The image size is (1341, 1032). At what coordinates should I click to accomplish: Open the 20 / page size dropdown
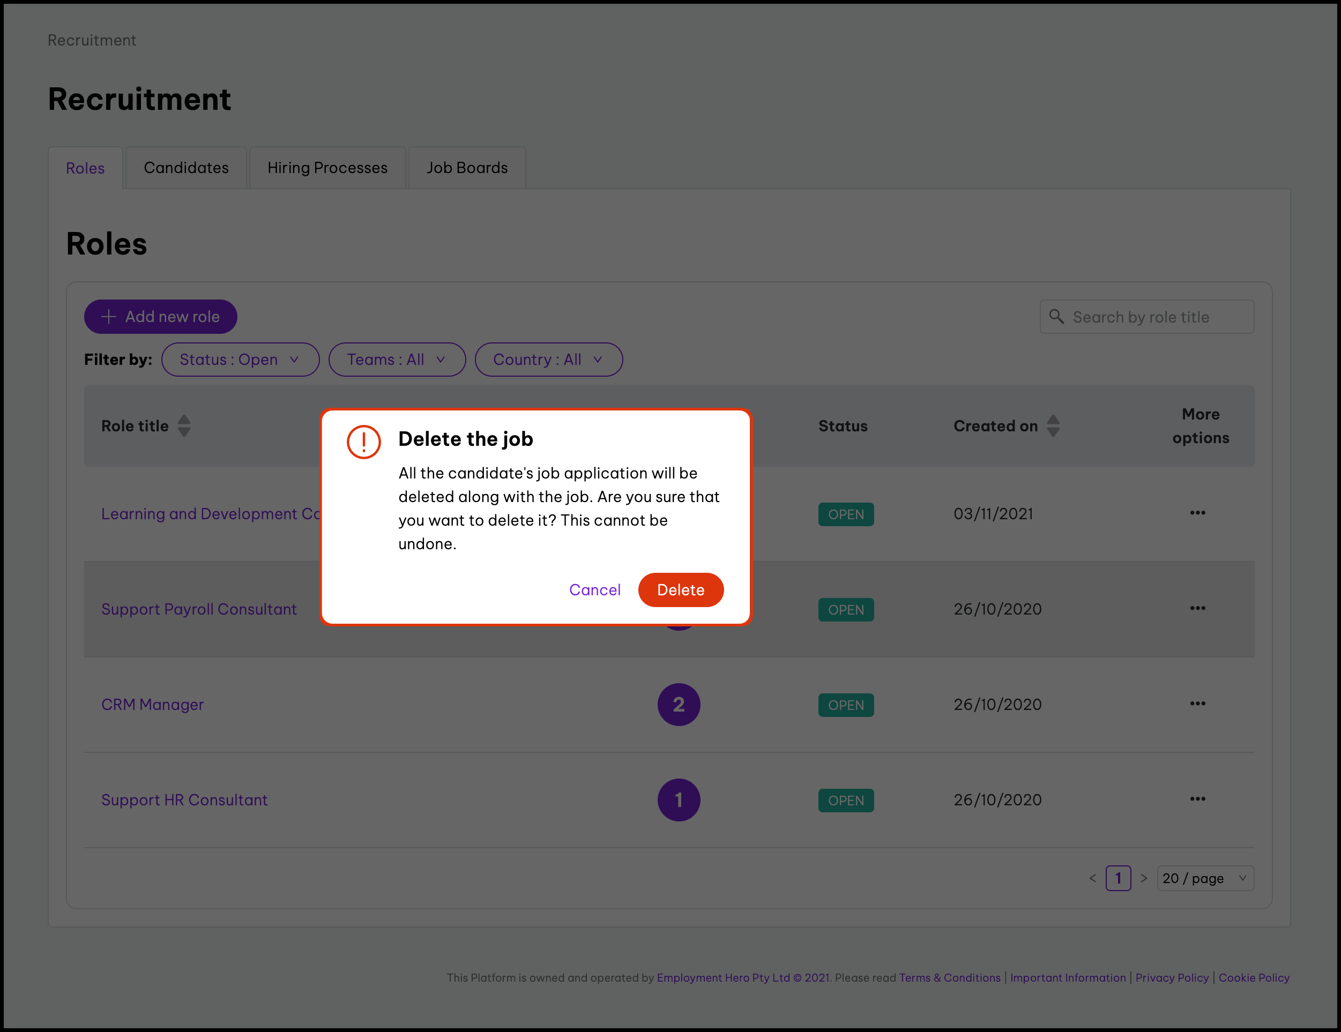click(x=1204, y=877)
